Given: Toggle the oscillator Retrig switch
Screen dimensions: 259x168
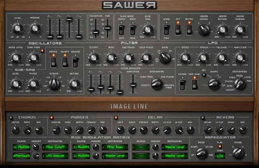Looking at the screenshot, I should (x=53, y=62).
